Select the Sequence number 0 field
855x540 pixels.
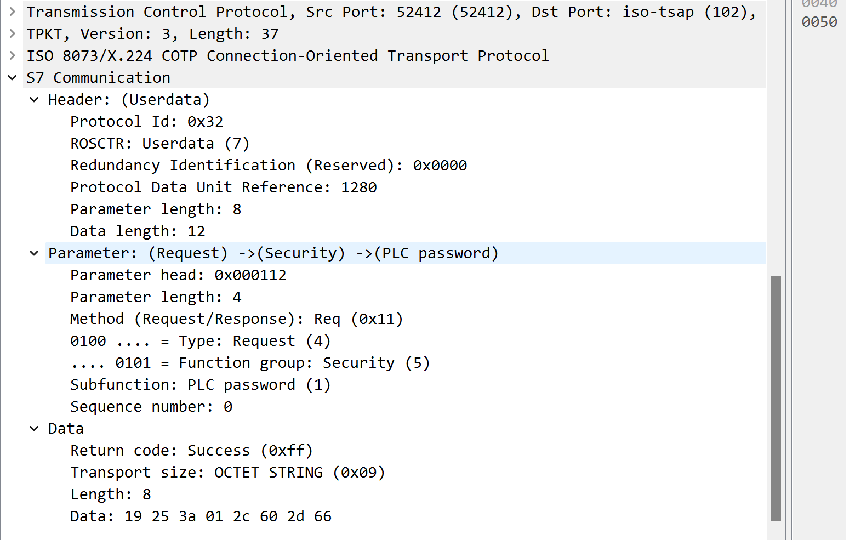(151, 406)
